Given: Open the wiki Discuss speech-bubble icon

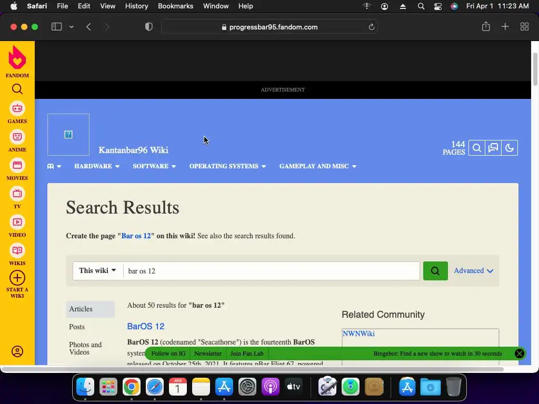Looking at the screenshot, I should click(493, 148).
